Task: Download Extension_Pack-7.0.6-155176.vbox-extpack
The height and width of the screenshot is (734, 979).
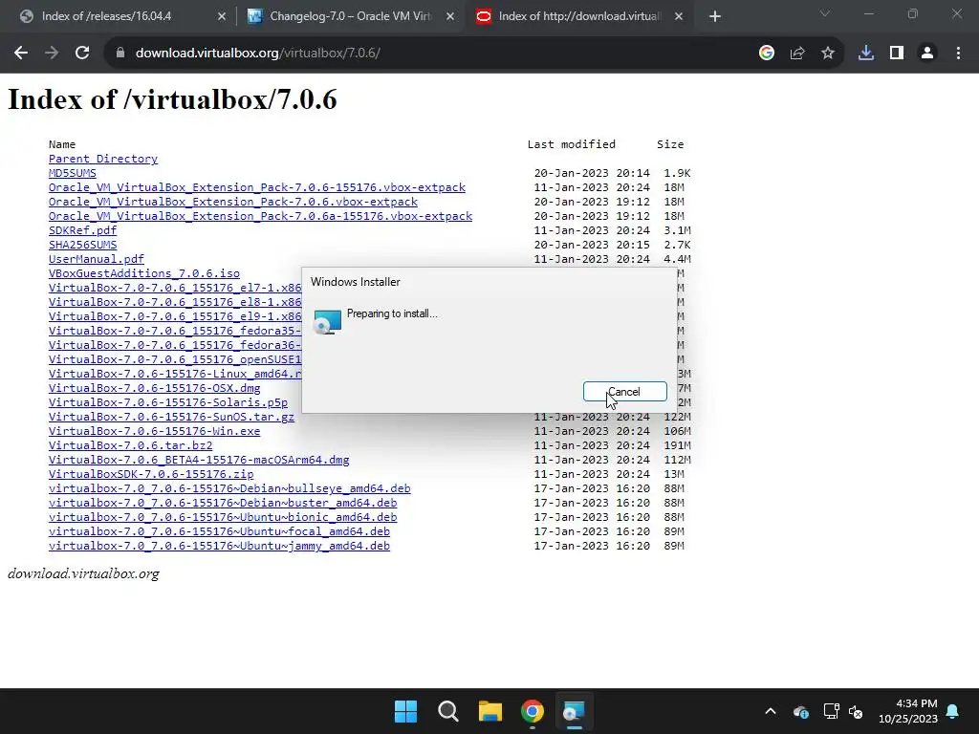Action: click(256, 187)
